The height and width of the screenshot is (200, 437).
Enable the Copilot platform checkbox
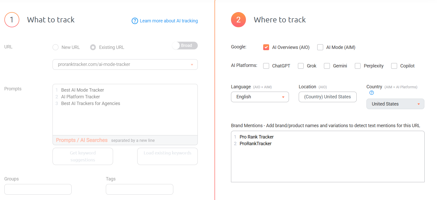pyautogui.click(x=394, y=66)
